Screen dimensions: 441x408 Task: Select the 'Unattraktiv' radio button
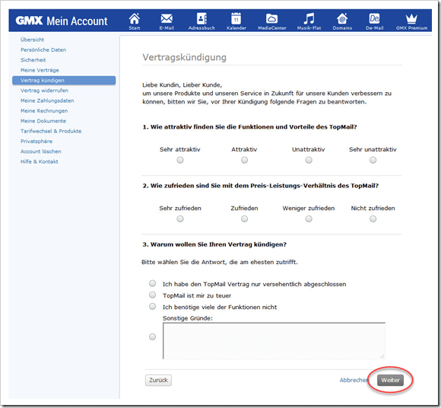pyautogui.click(x=309, y=160)
